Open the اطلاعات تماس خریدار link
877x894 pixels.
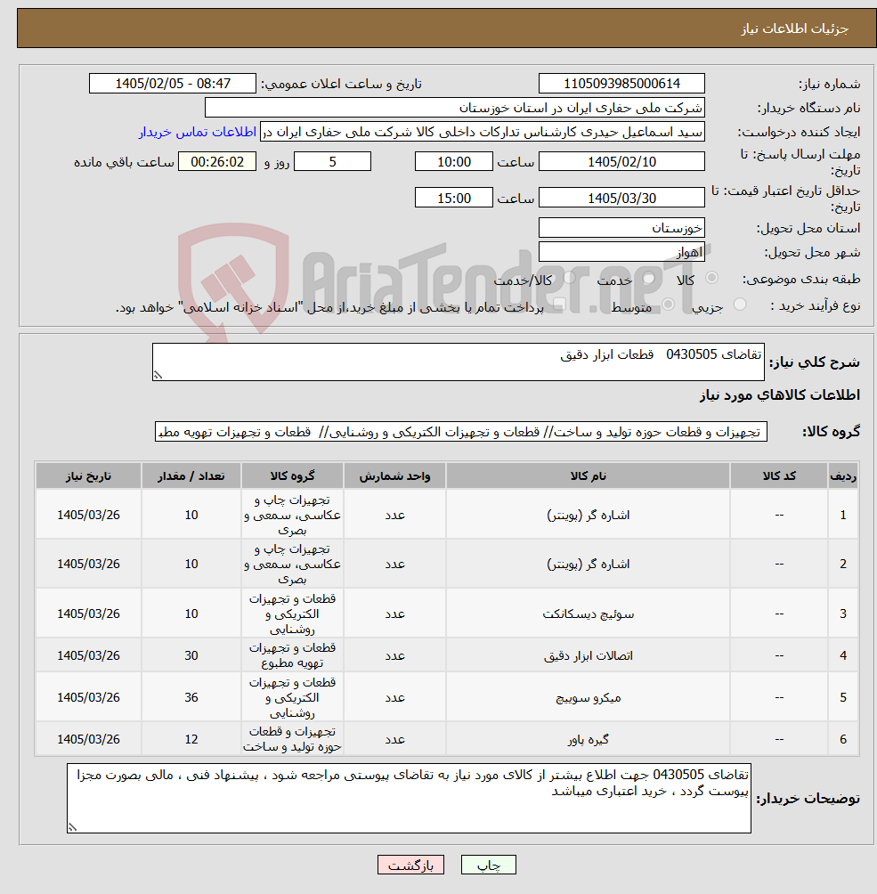tap(198, 133)
